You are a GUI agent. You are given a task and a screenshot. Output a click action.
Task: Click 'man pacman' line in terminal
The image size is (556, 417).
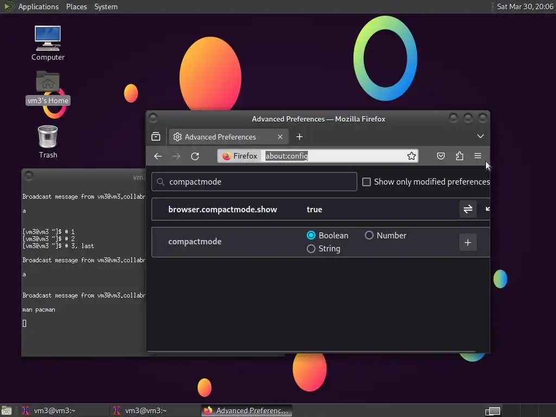click(39, 309)
